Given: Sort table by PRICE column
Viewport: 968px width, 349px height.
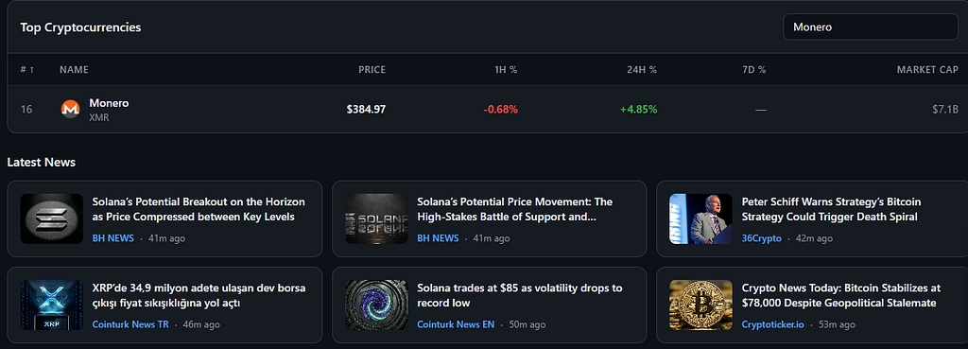Looking at the screenshot, I should coord(372,70).
